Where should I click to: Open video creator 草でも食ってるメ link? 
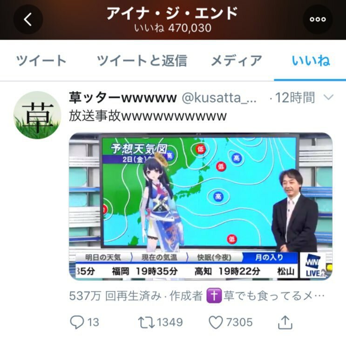tap(274, 296)
